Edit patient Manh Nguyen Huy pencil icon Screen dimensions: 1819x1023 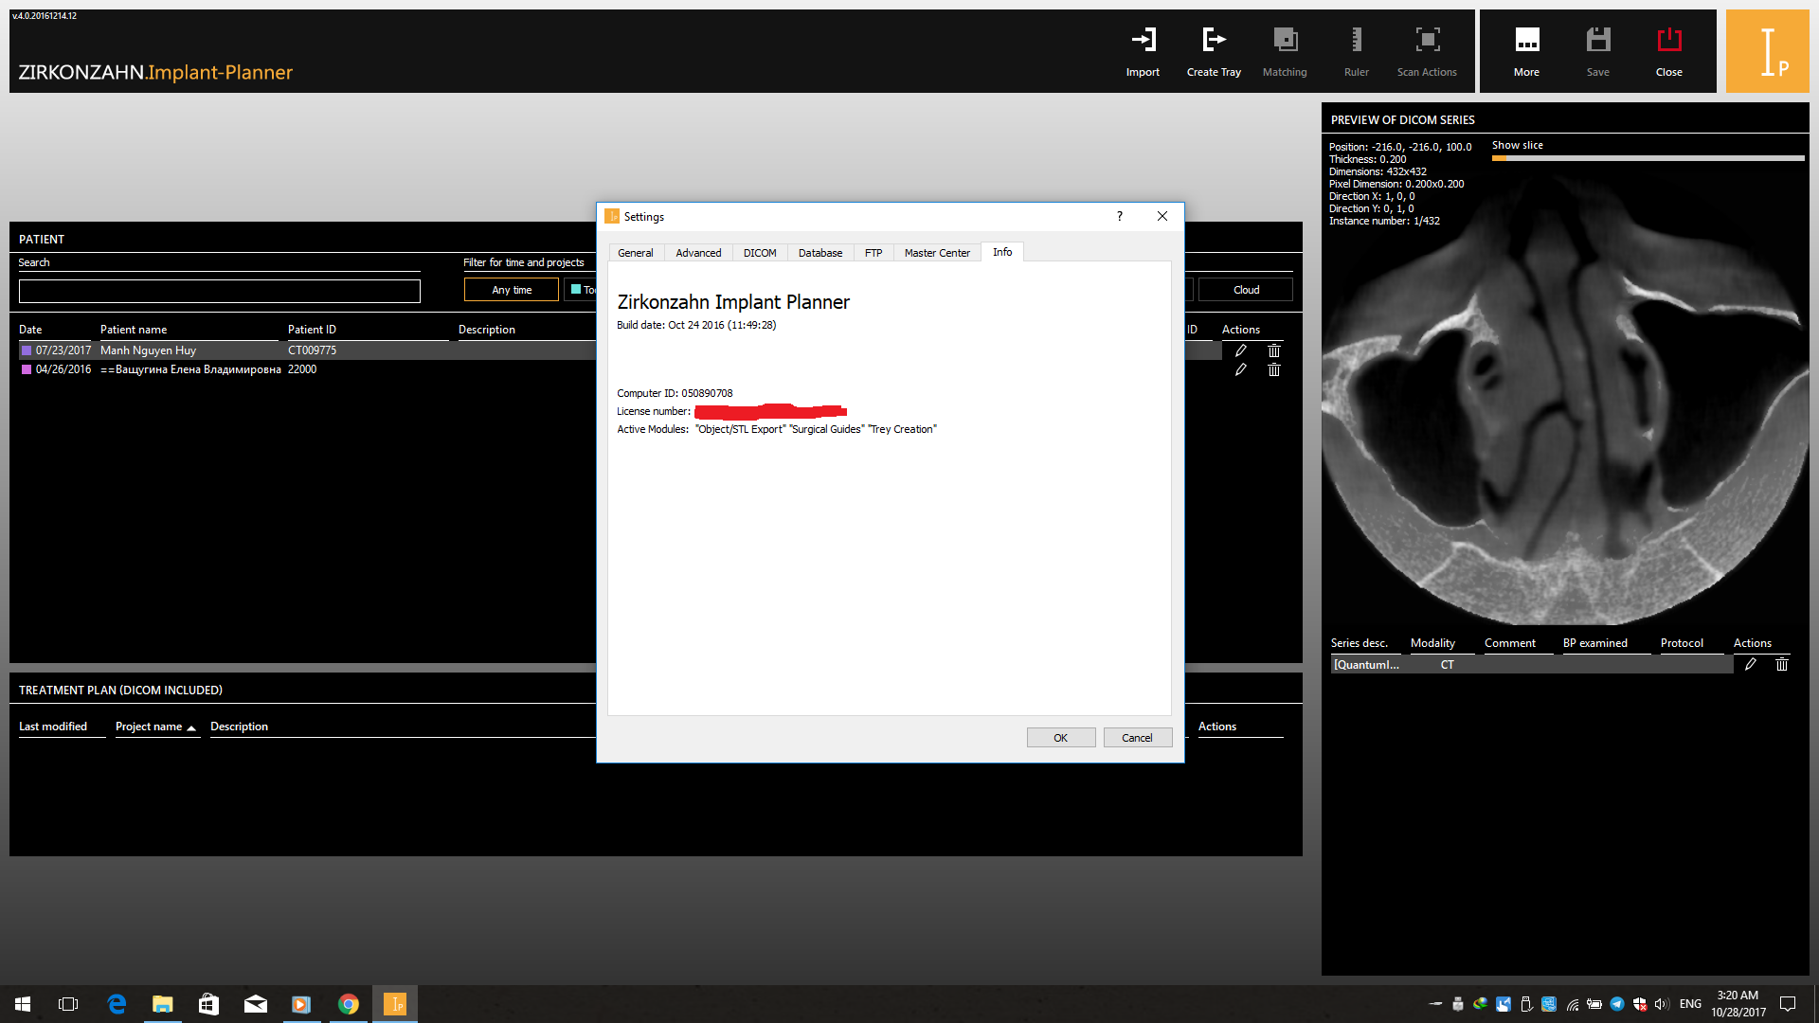pos(1240,350)
